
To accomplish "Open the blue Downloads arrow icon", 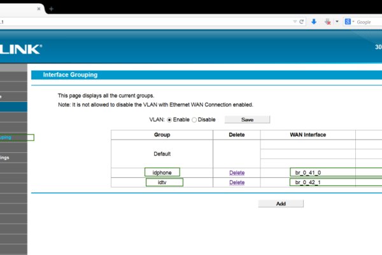I will coord(314,22).
